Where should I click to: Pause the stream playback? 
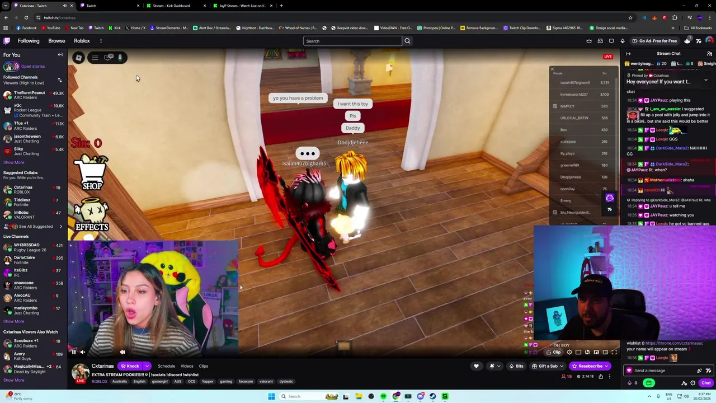coord(73,352)
